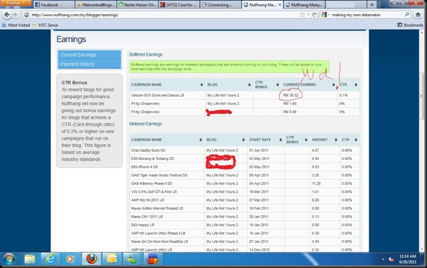Open Current Earnings in sidebar
The width and height of the screenshot is (427, 268).
(90, 55)
